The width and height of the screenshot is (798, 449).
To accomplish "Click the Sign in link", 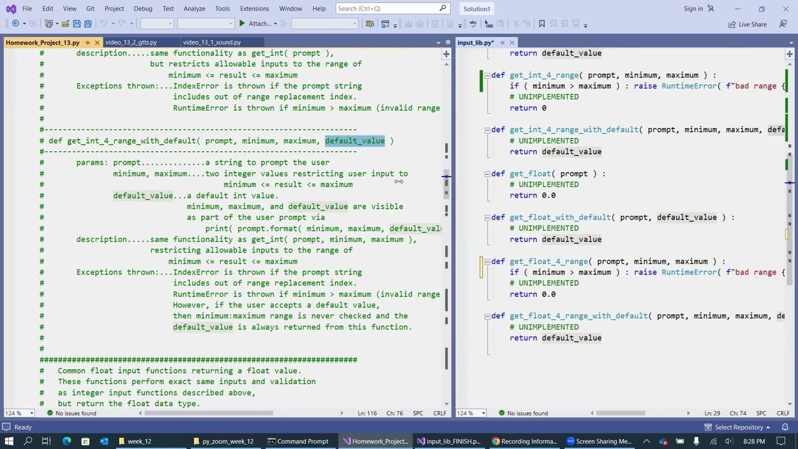I will click(x=693, y=9).
